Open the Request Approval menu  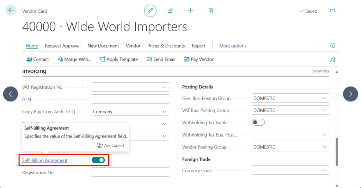pos(63,46)
